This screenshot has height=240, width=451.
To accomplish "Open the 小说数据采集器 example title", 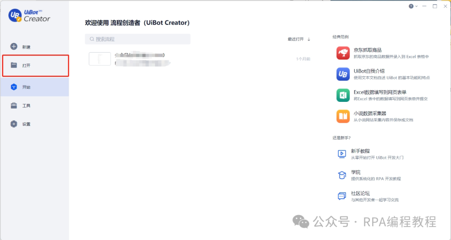I will tap(370, 114).
